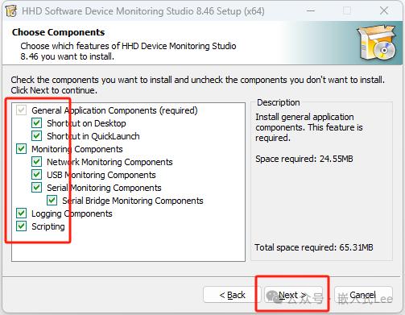Select USB Monitoring Components label
This screenshot has width=405, height=315.
101,175
